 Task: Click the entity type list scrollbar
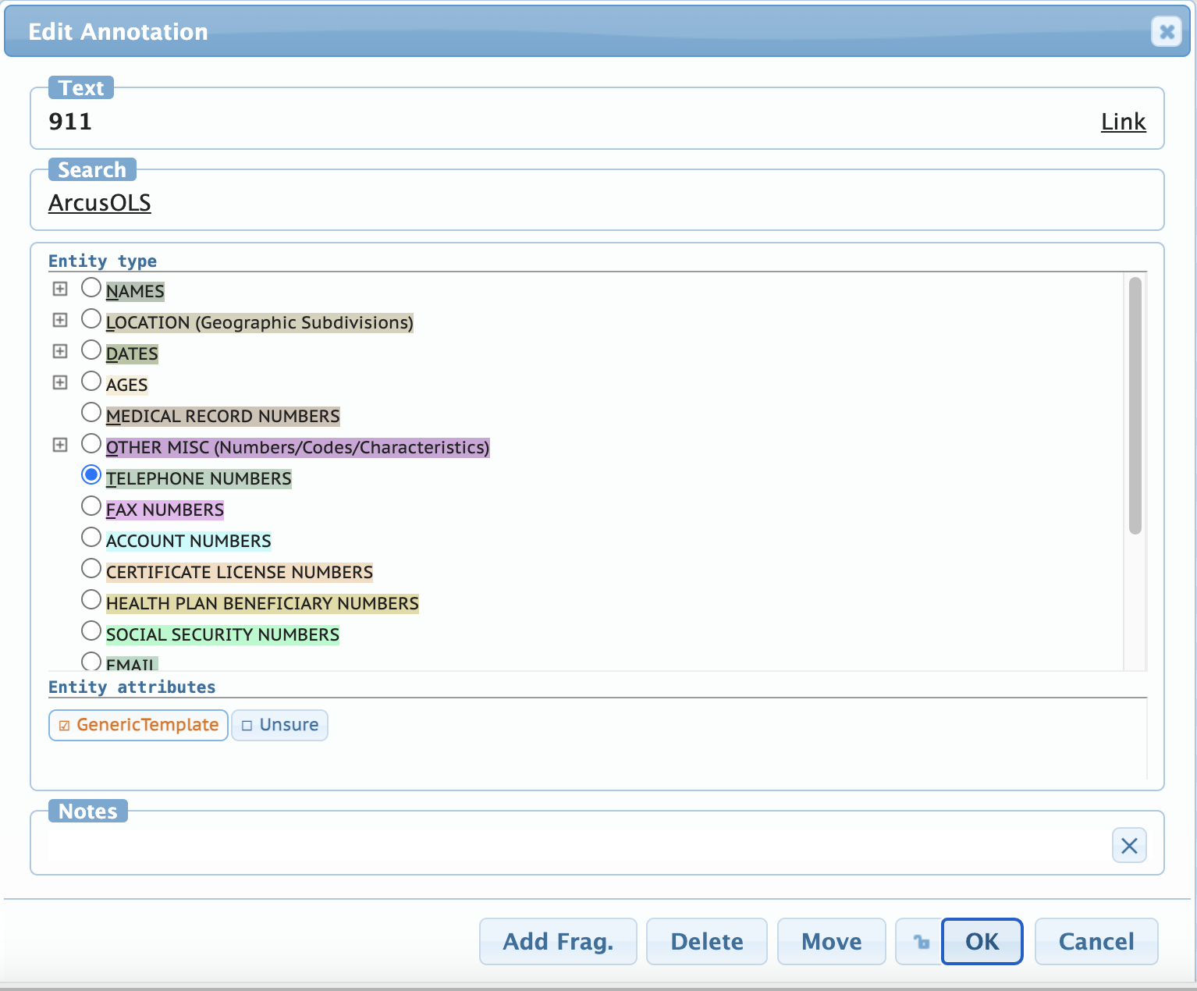pos(1135,406)
